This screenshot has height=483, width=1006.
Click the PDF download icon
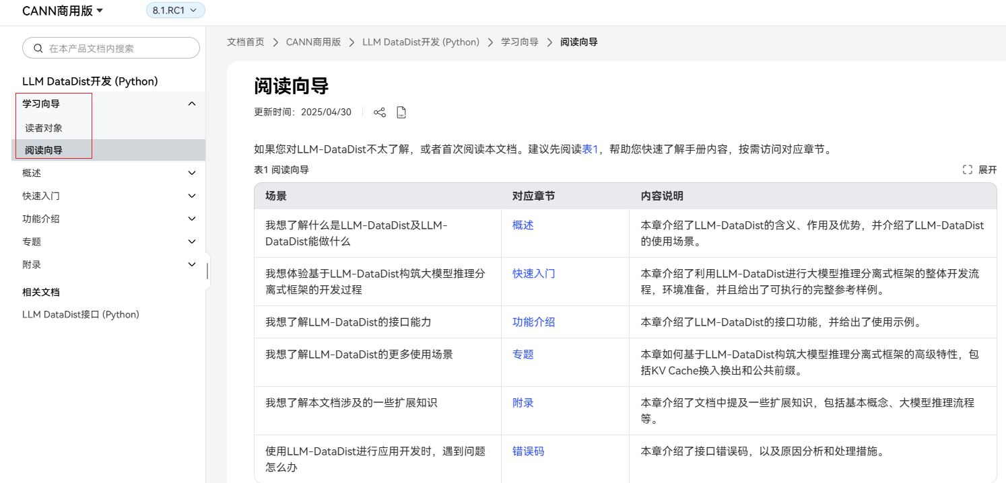click(401, 112)
